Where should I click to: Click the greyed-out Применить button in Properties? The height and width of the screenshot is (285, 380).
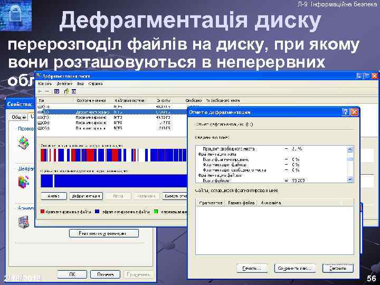click(x=138, y=274)
